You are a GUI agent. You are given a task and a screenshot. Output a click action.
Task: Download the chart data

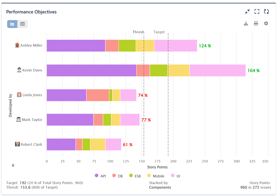click(x=246, y=23)
